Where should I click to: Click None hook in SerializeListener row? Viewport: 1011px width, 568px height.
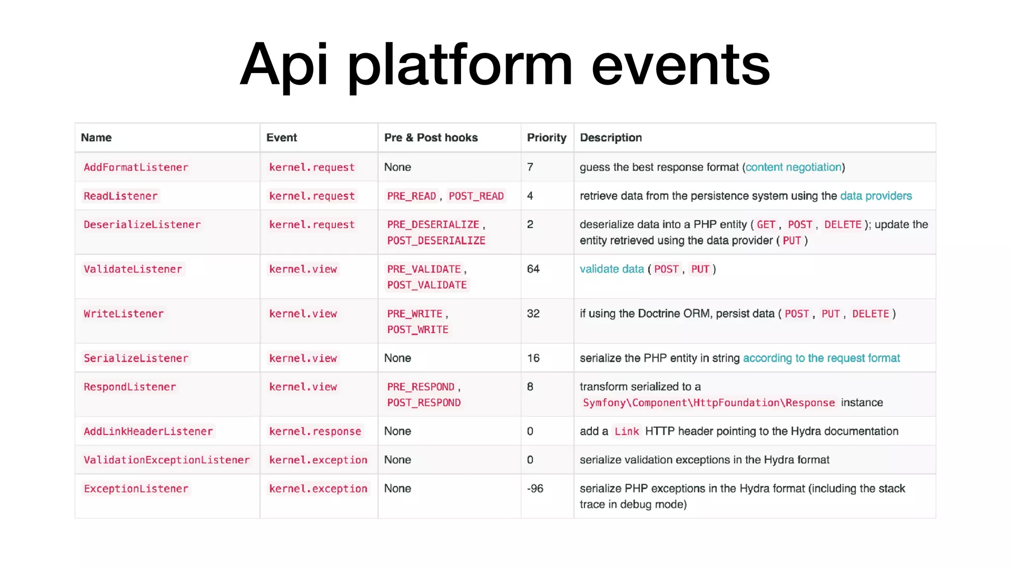click(397, 358)
